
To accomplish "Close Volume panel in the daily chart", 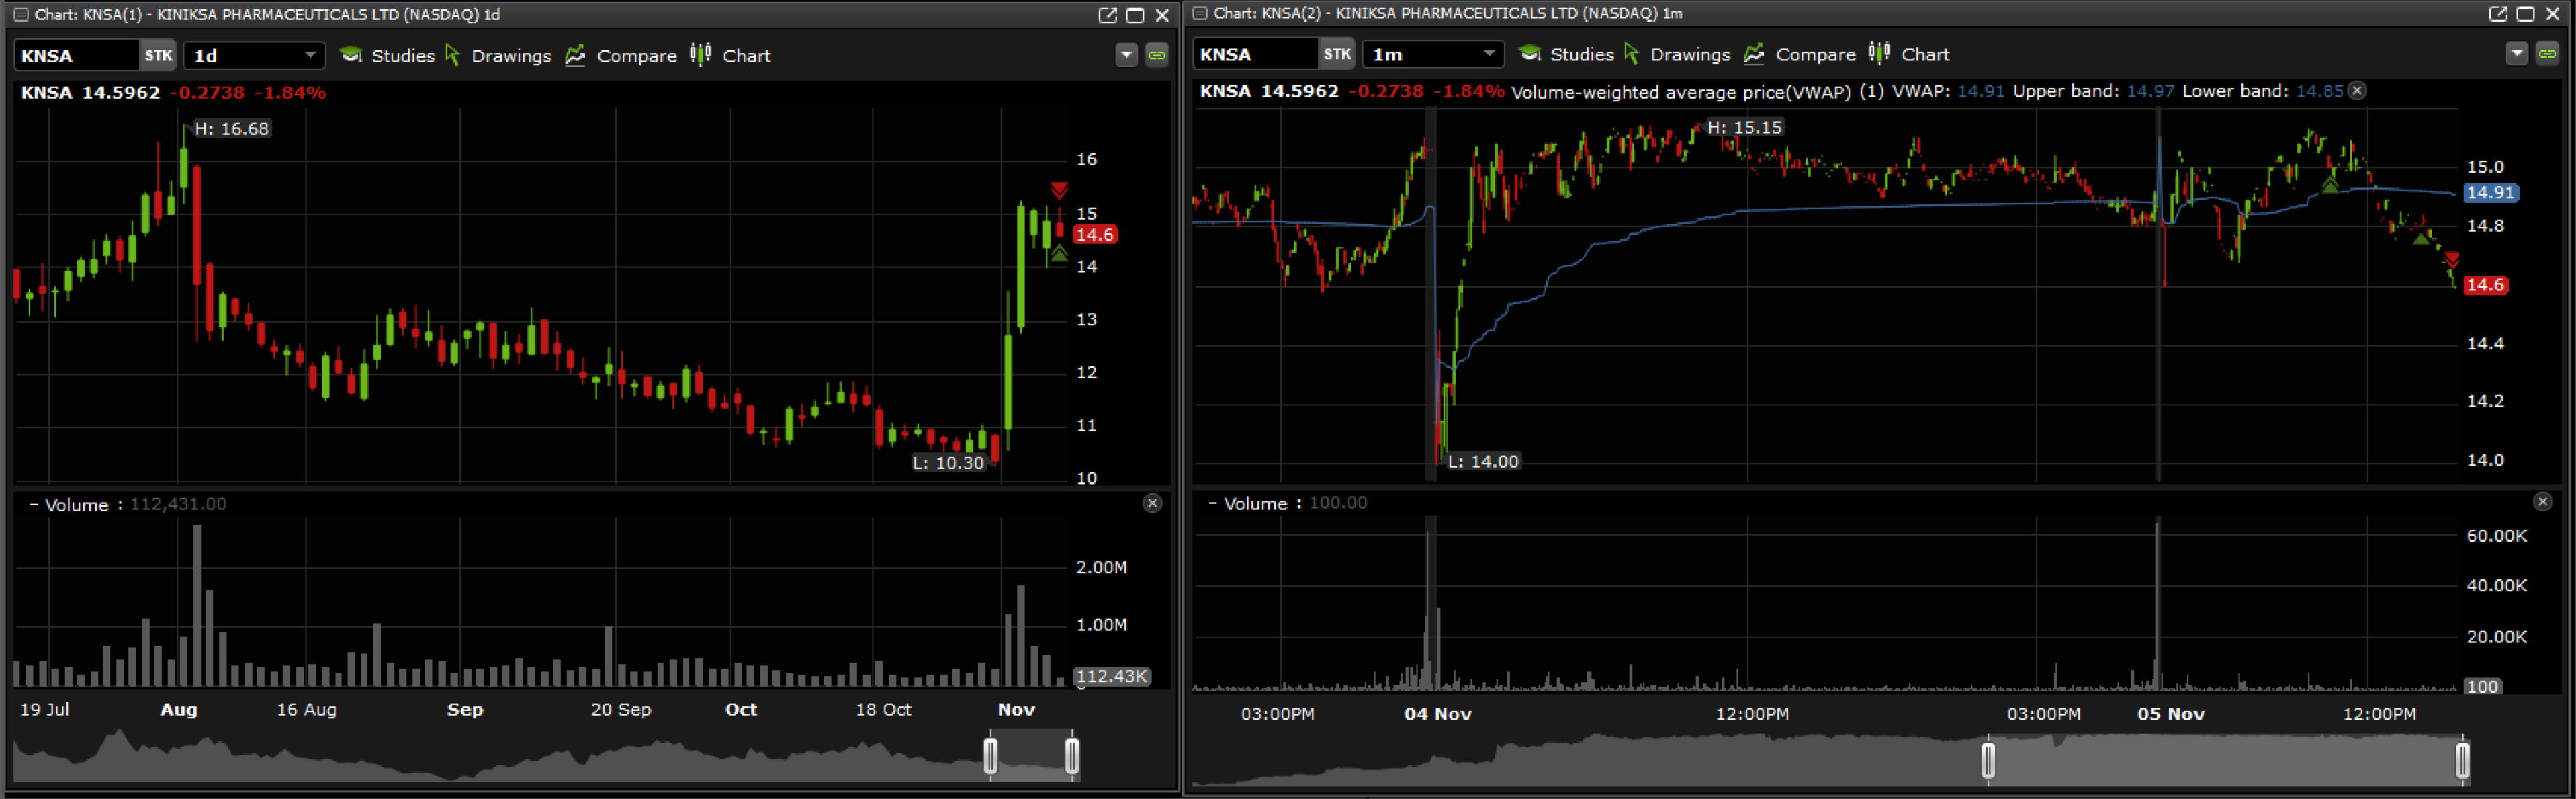I will click(1152, 504).
